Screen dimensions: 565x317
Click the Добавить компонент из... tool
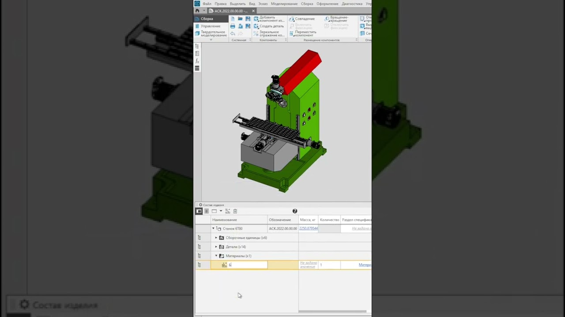269,19
